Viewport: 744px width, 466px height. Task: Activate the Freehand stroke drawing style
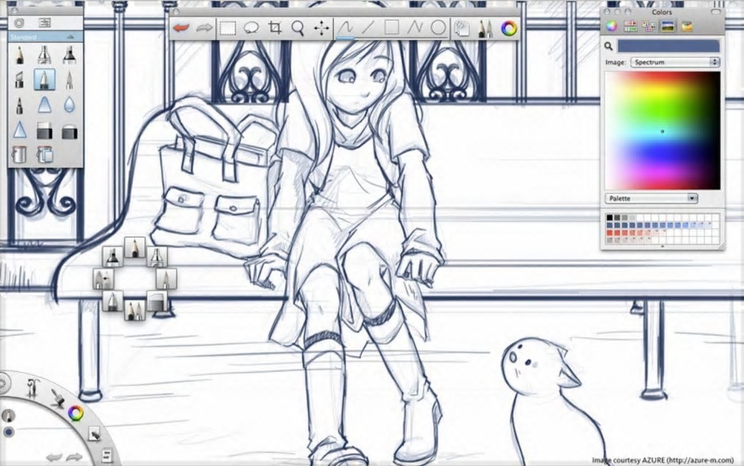coord(345,28)
